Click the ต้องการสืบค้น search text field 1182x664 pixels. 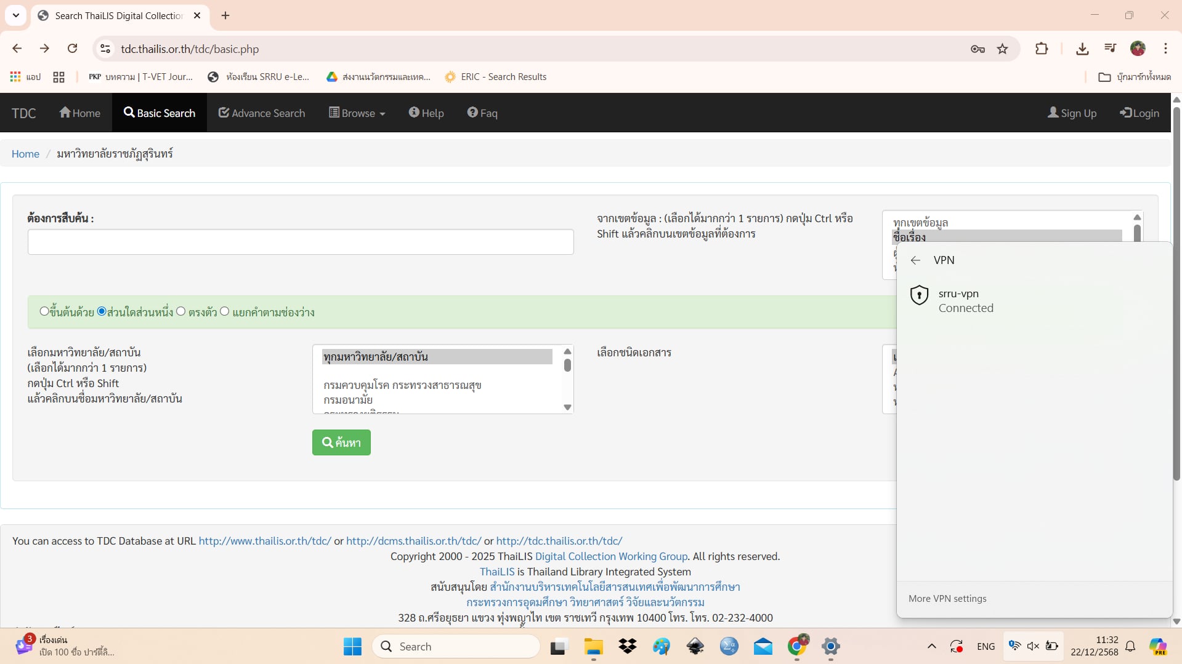coord(301,242)
